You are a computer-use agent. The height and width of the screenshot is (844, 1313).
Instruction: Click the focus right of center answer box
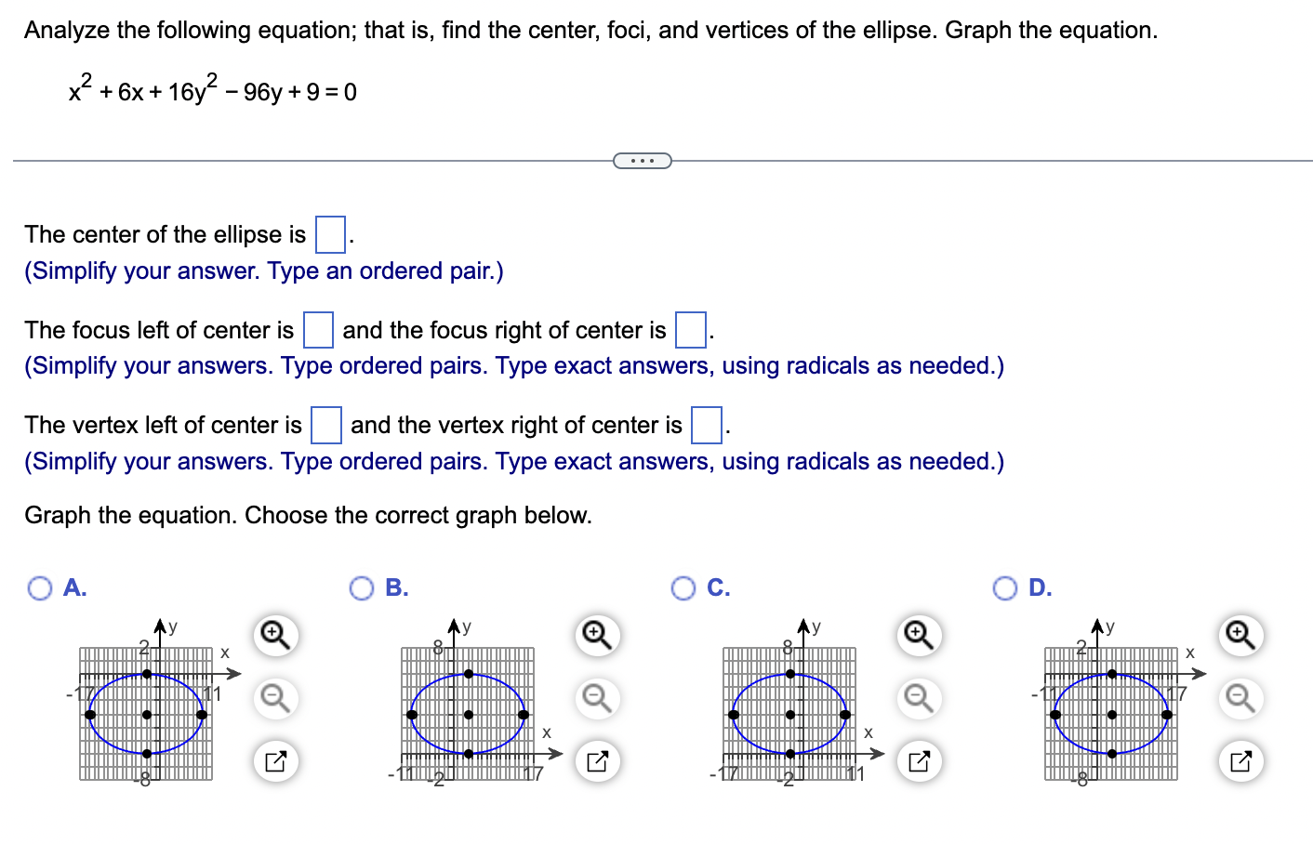[690, 329]
